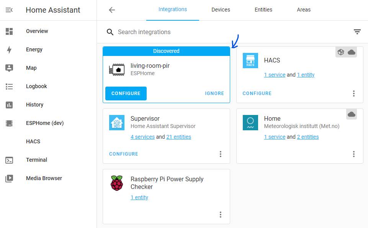Switch to the Areas tab
This screenshot has width=368, height=228.
pos(303,10)
